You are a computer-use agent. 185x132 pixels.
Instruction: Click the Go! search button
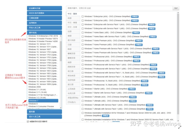tap(176, 8)
